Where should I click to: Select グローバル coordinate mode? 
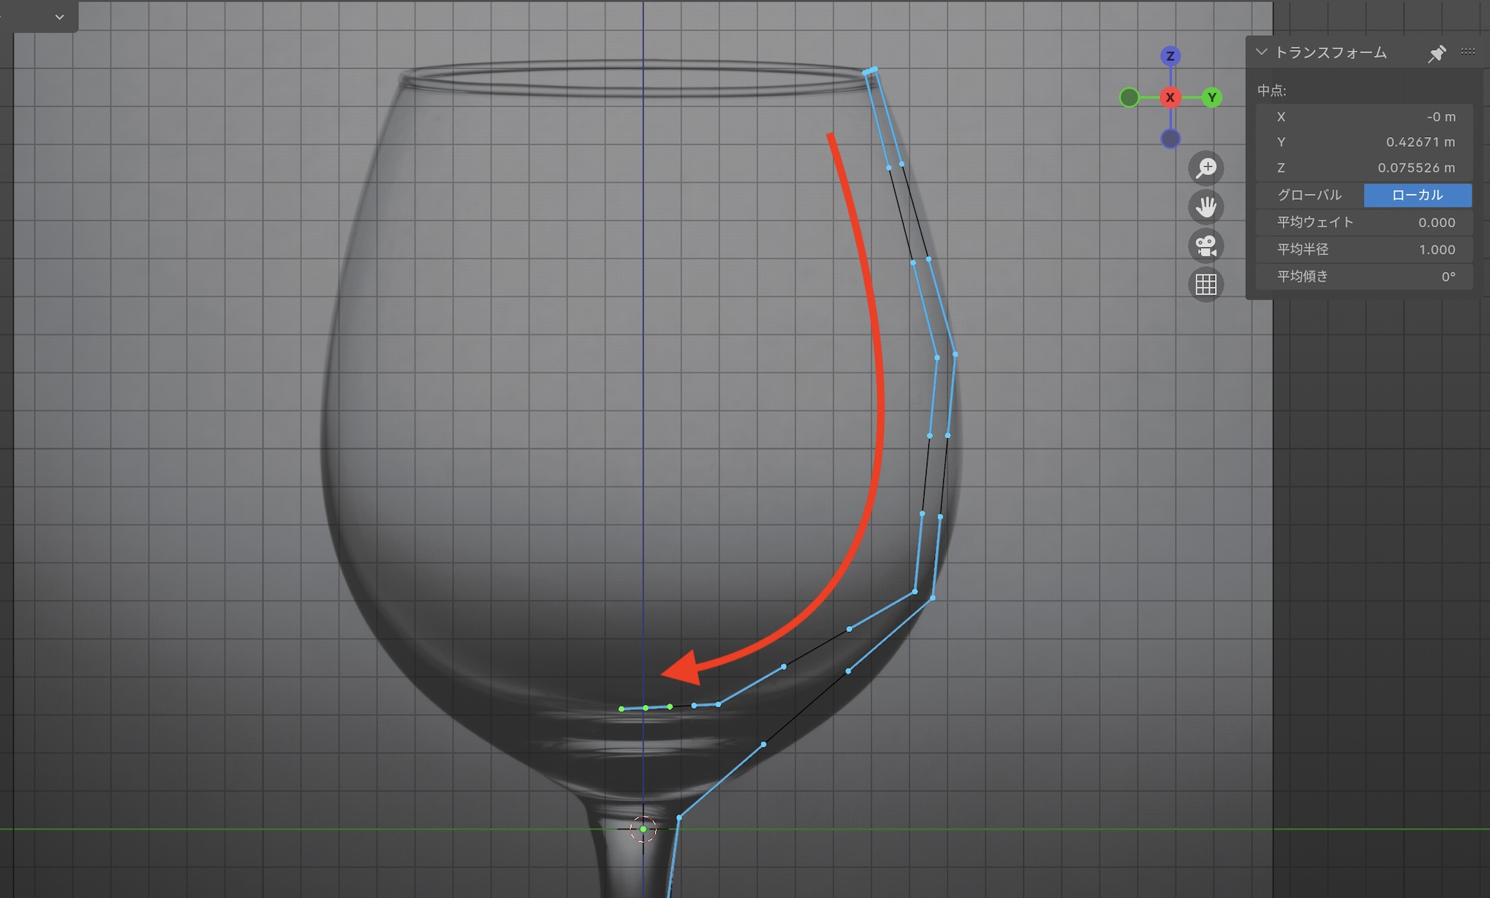(x=1310, y=195)
